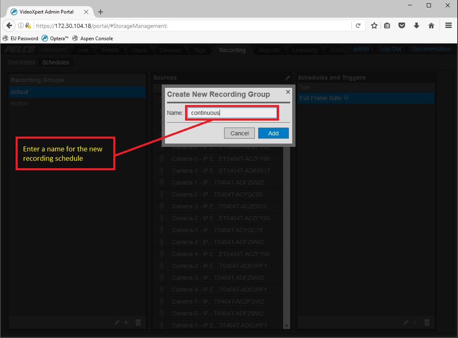
Task: Open the Documentation link
Action: click(431, 48)
